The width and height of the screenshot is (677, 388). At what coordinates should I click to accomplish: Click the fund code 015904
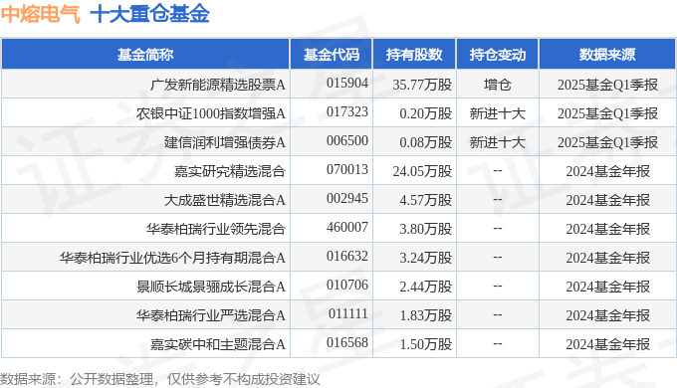tap(347, 83)
